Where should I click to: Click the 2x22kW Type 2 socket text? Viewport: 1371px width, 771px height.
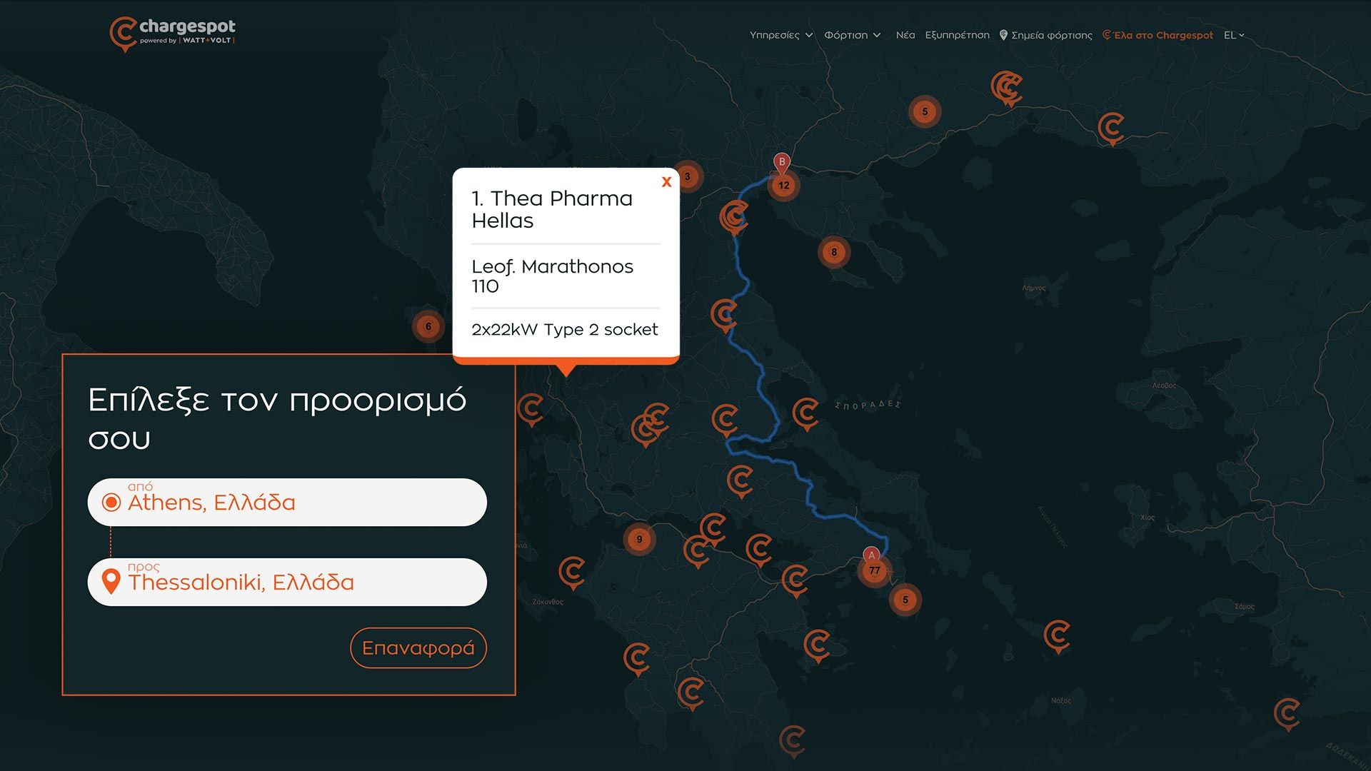(565, 330)
